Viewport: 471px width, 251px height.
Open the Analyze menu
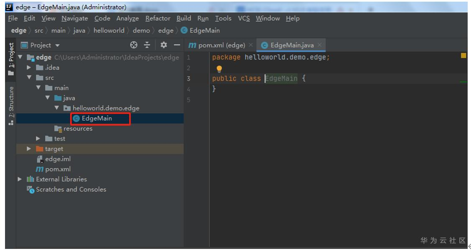pos(127,19)
